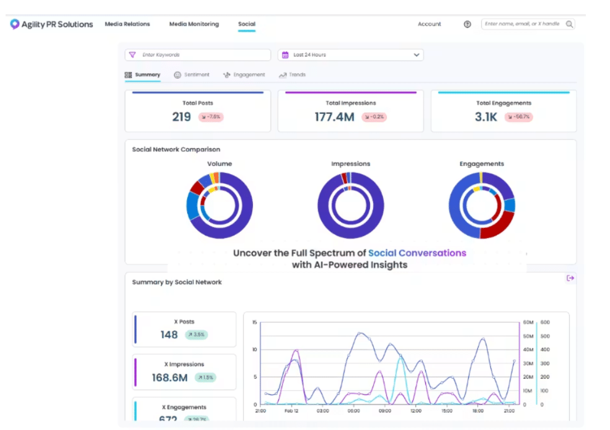This screenshot has width=610, height=430.
Task: Click the 177.4M impressions value
Action: pos(335,117)
